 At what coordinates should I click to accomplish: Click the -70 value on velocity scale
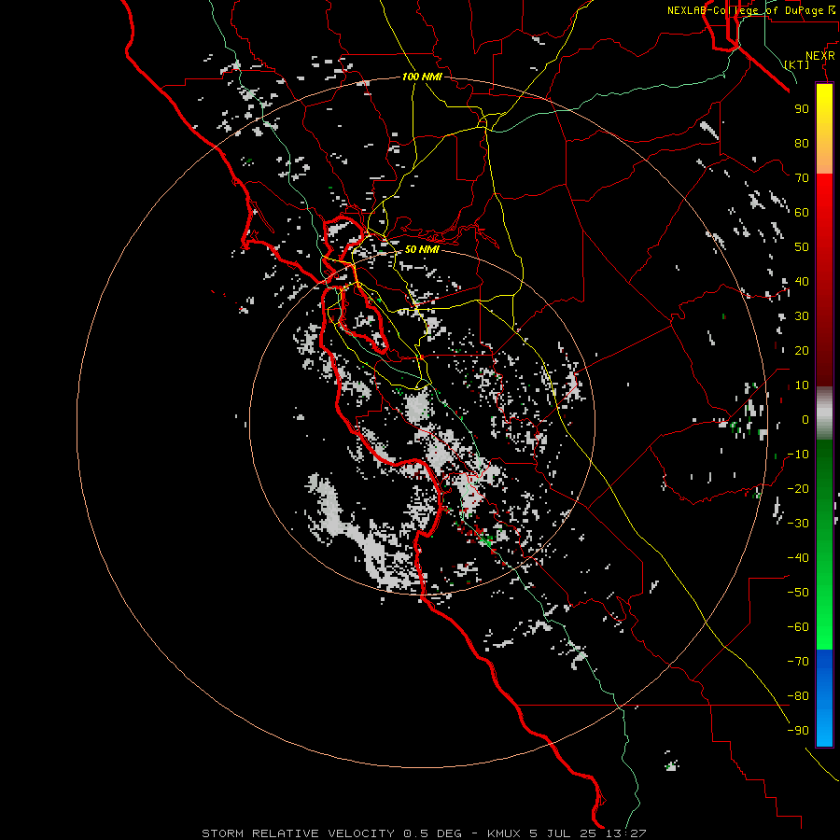(798, 662)
